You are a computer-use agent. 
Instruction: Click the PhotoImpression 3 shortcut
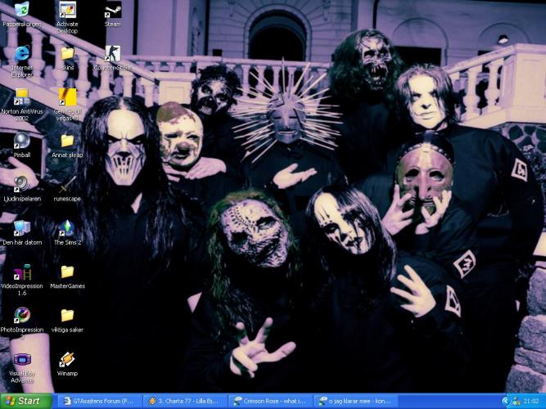(22, 316)
